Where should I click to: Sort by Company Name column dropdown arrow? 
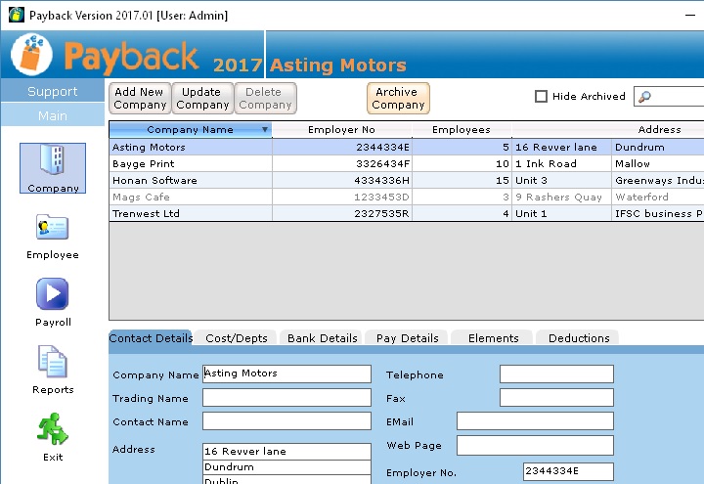click(x=264, y=130)
